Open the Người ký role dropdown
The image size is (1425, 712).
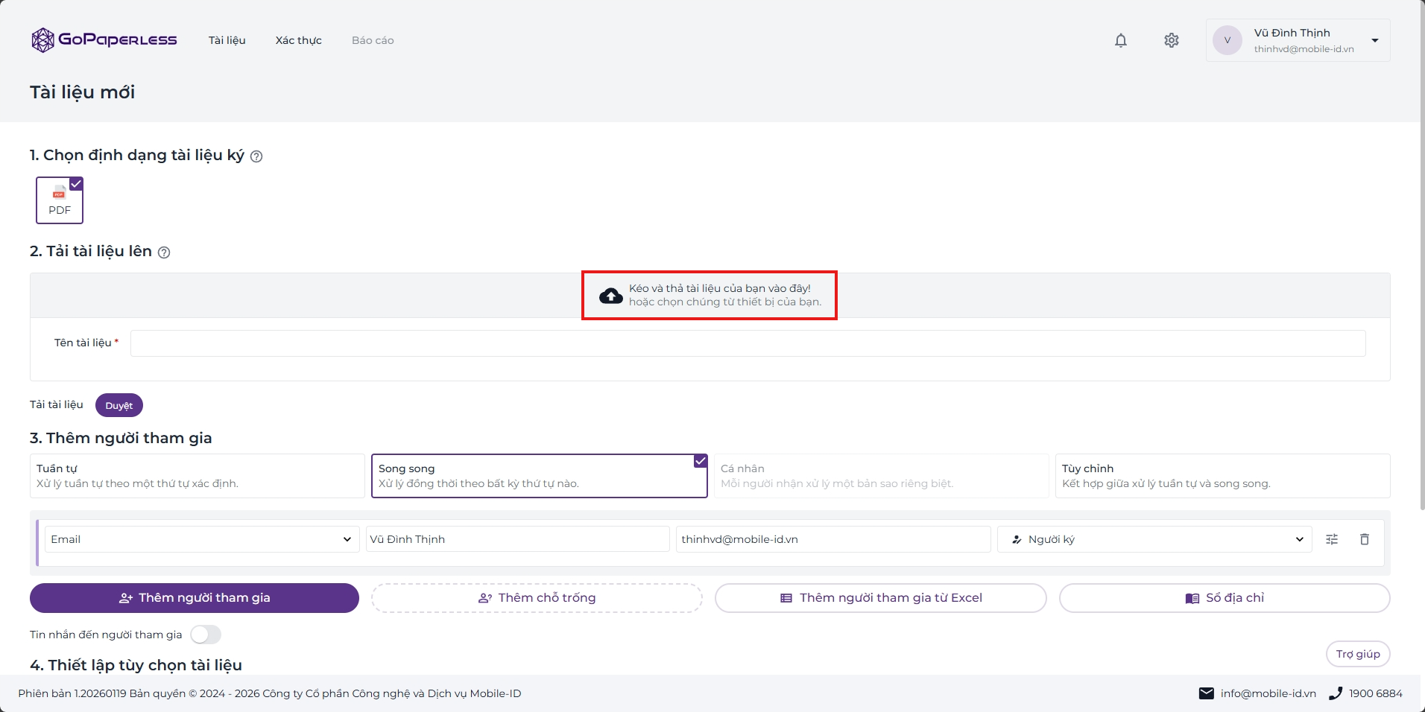click(x=1154, y=539)
